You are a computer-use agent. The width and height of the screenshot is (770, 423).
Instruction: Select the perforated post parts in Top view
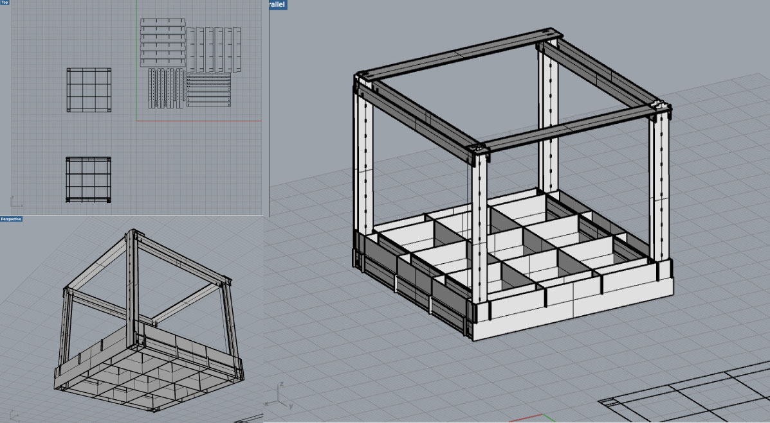(167, 88)
